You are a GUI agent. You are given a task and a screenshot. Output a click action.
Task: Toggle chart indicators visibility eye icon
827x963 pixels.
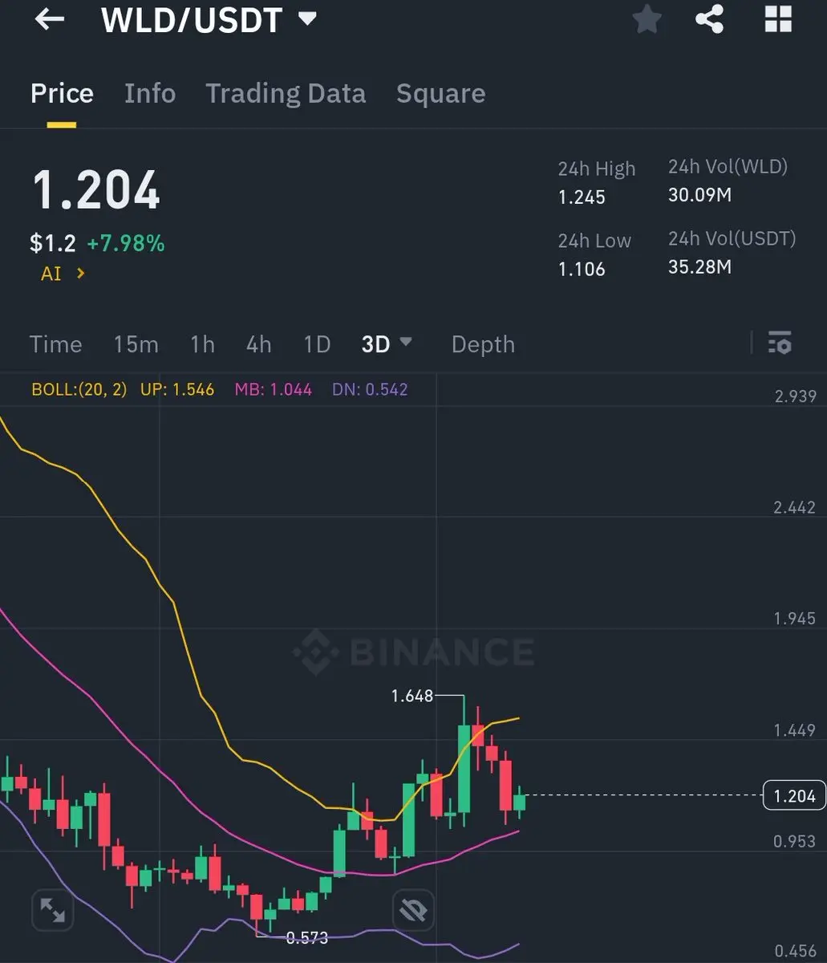tap(413, 910)
